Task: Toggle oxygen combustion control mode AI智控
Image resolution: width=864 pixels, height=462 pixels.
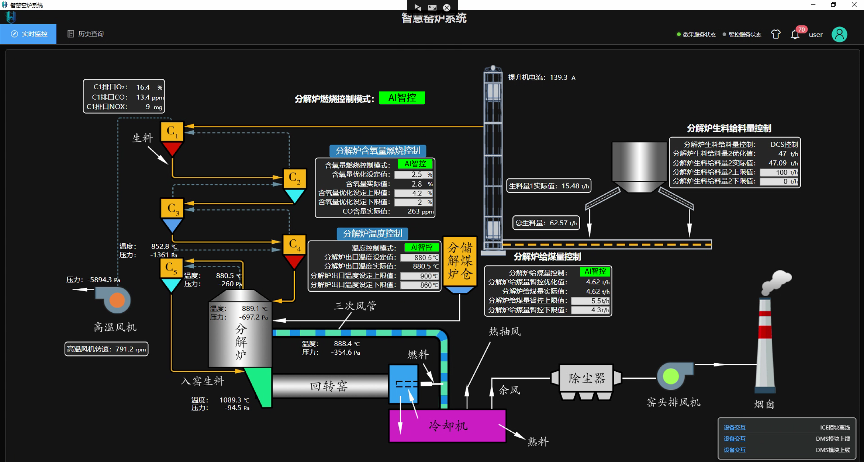Action: pyautogui.click(x=415, y=164)
